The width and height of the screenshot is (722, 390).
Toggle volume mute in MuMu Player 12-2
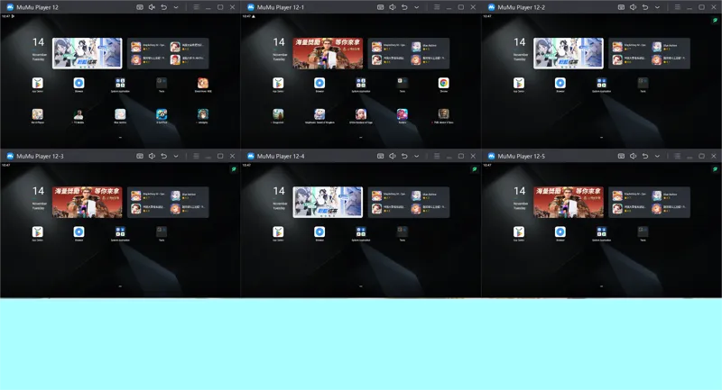634,7
